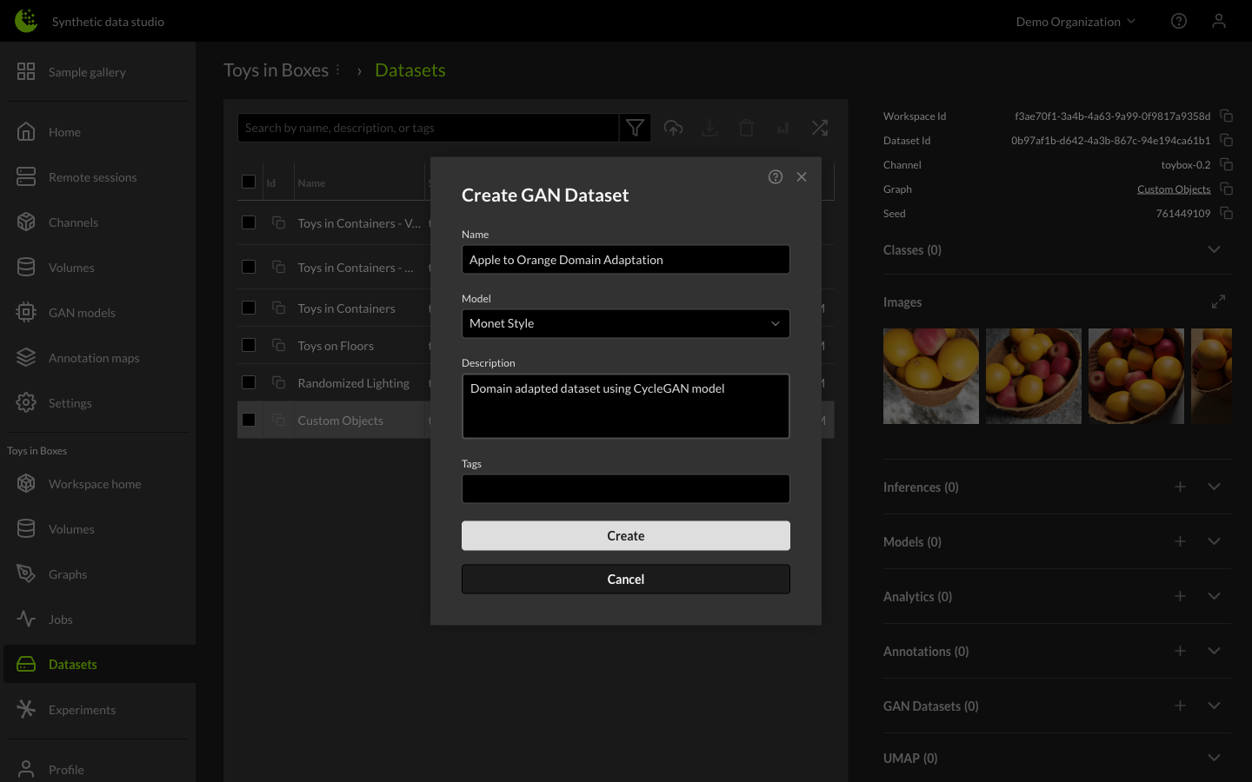
Task: Open the Demo Organization menu
Action: pos(1076,21)
